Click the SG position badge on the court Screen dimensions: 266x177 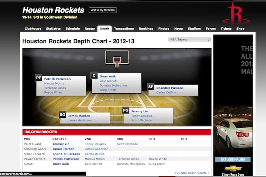[62, 114]
